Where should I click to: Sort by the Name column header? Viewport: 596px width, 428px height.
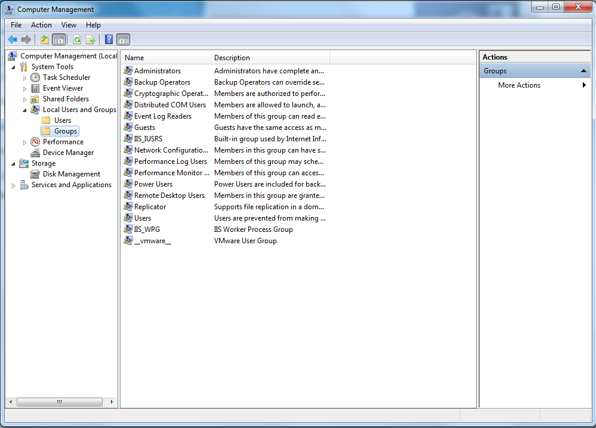coord(166,58)
